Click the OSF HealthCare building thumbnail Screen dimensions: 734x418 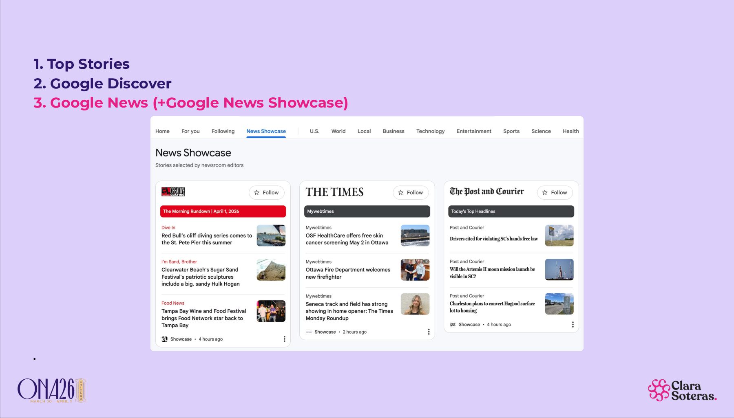(x=415, y=235)
